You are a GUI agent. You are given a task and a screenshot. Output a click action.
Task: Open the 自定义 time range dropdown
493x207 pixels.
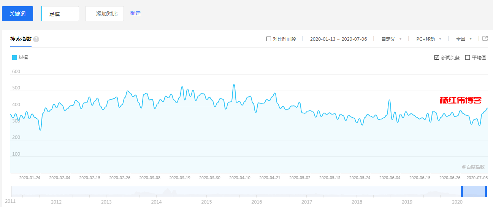tap(392, 39)
